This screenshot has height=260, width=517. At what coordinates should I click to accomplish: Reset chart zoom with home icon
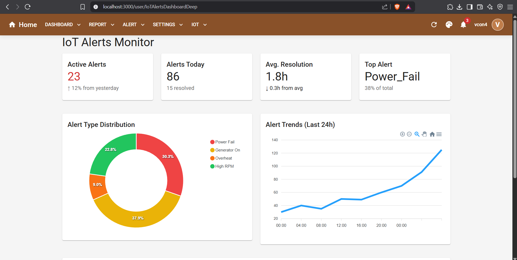[432, 134]
